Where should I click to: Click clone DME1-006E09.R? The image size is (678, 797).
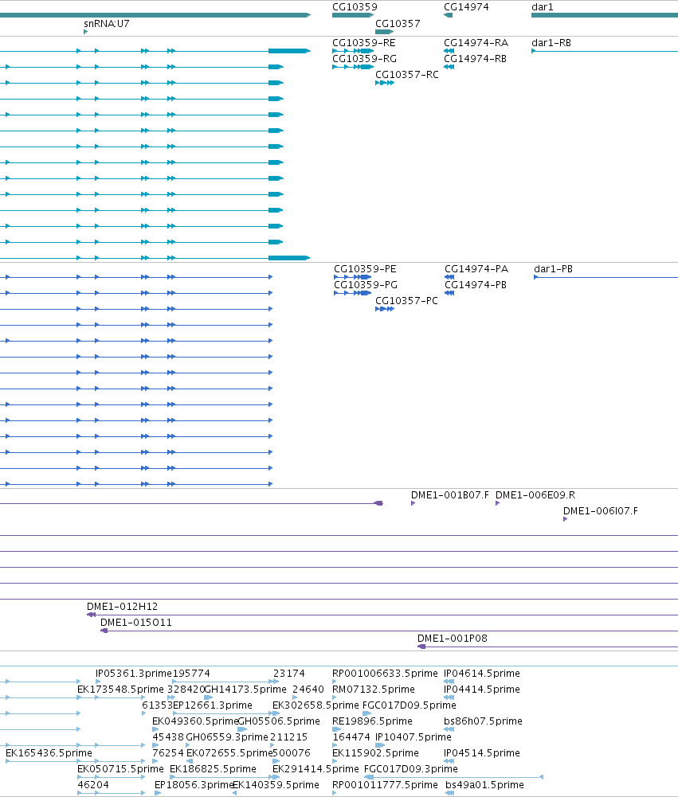[x=535, y=495]
